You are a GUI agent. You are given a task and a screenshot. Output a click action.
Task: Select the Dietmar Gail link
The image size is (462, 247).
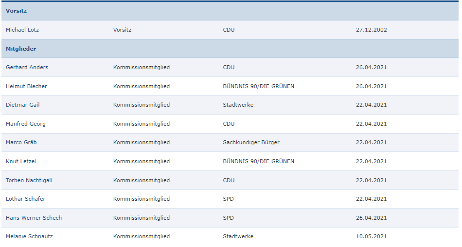click(23, 105)
